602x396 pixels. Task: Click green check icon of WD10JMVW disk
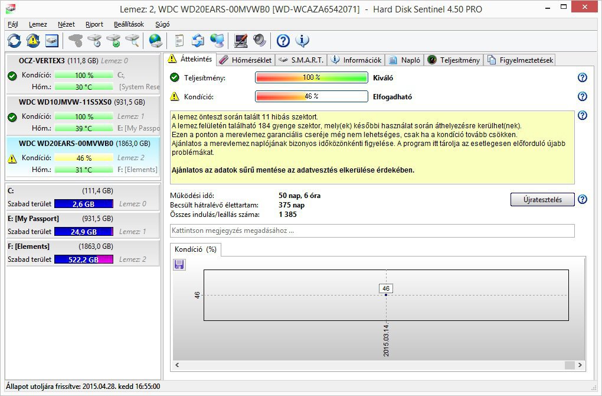(12, 117)
